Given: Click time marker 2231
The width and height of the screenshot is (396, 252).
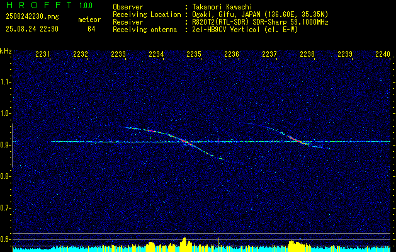Looking at the screenshot, I should click(43, 54).
